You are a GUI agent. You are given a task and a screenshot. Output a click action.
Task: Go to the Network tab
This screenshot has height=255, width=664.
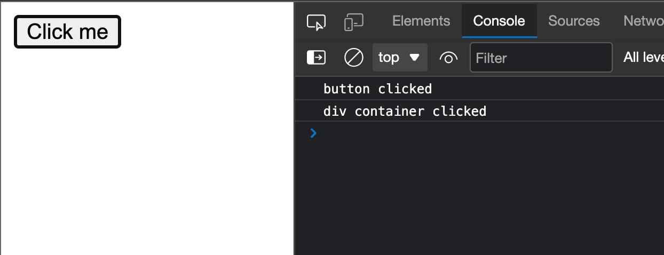tap(643, 21)
